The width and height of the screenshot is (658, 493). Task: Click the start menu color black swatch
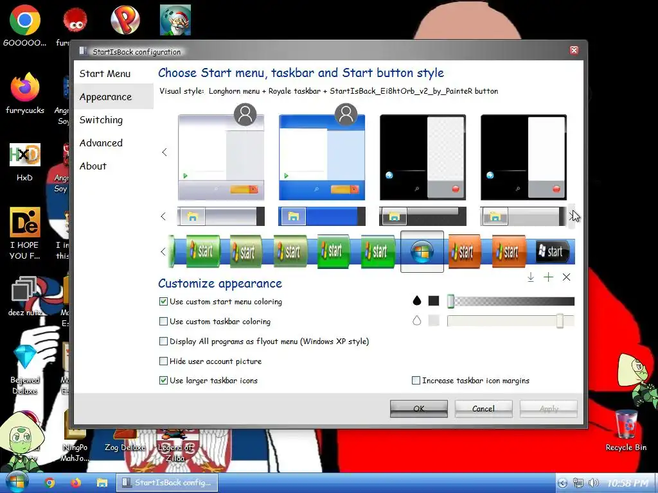point(434,300)
